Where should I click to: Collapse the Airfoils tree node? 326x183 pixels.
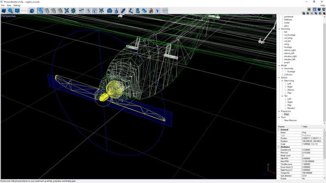tap(279, 78)
